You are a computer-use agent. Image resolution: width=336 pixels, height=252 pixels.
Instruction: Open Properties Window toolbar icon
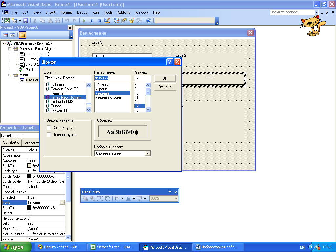124,21
